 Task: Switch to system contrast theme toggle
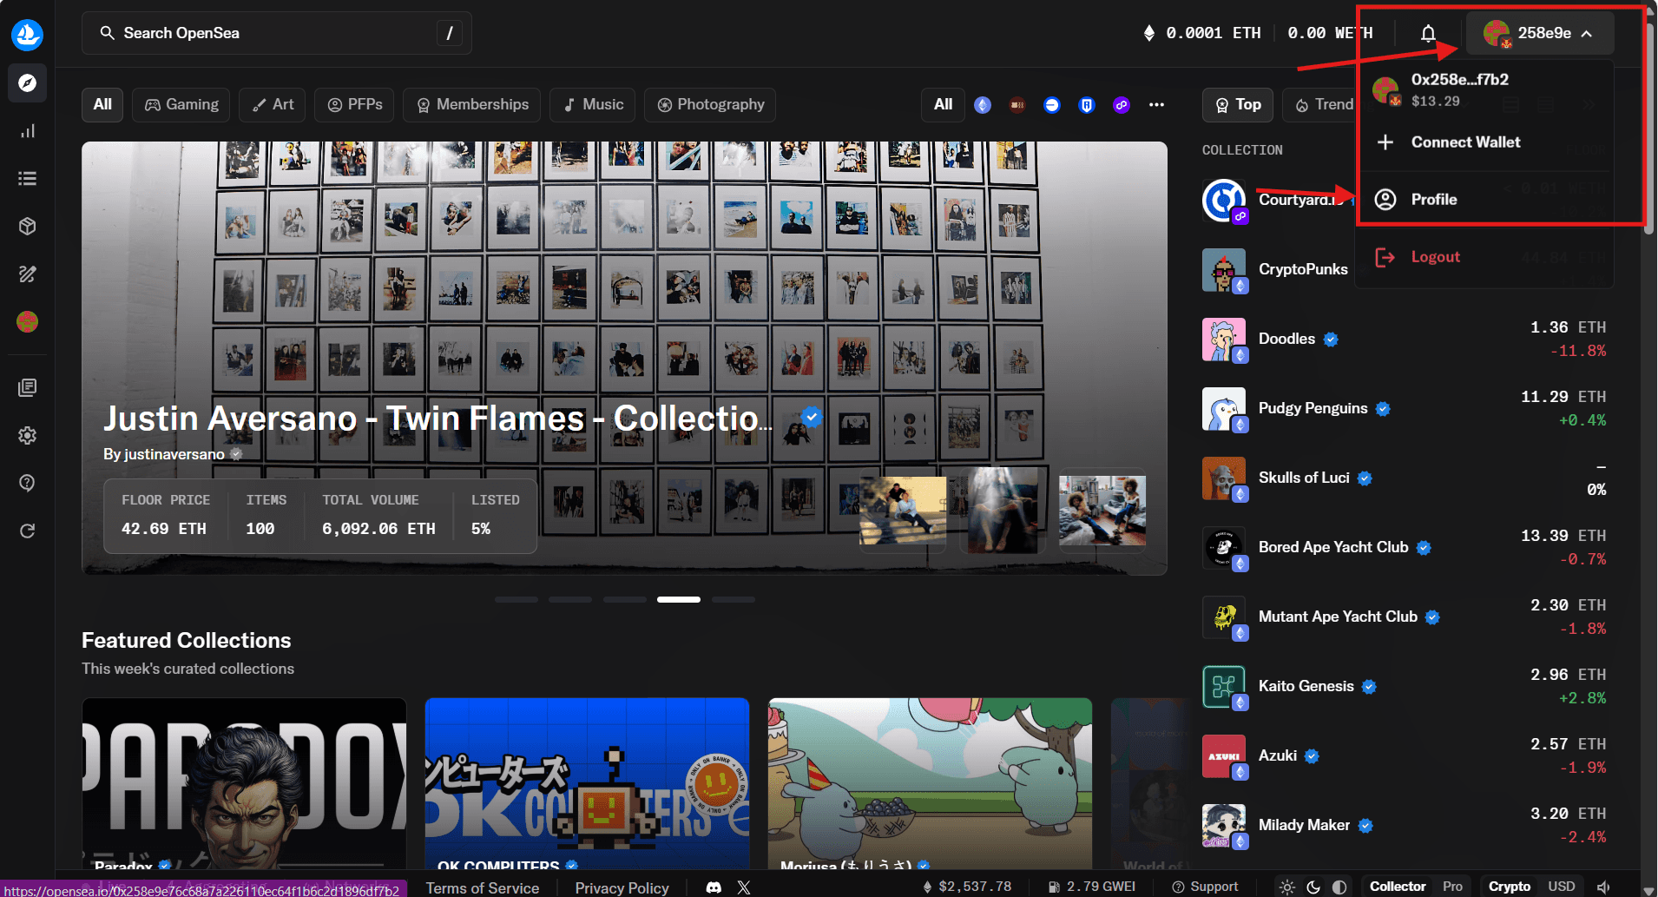pyautogui.click(x=1339, y=887)
